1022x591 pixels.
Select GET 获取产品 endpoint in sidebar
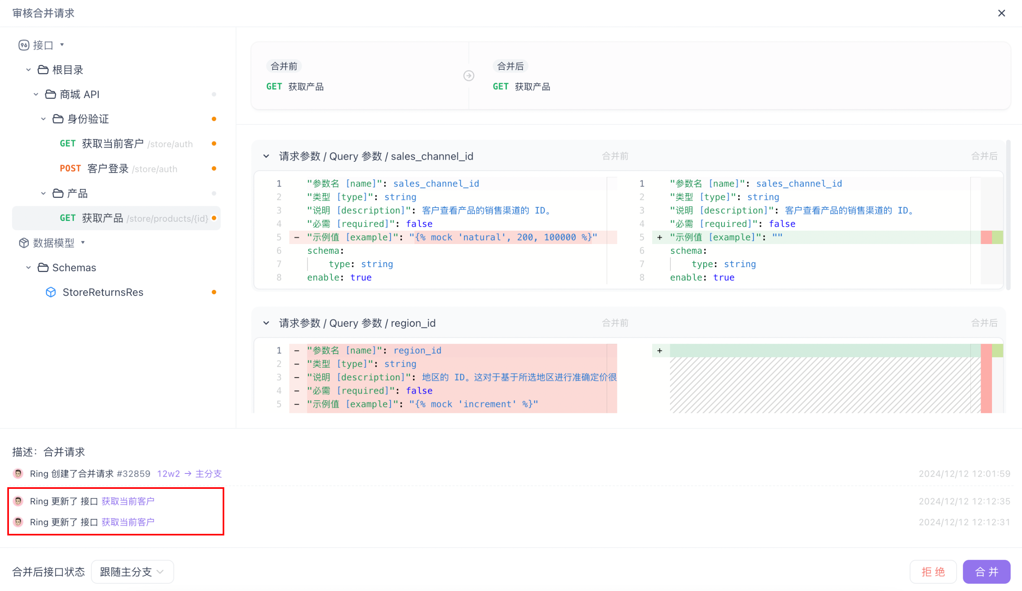pos(103,218)
